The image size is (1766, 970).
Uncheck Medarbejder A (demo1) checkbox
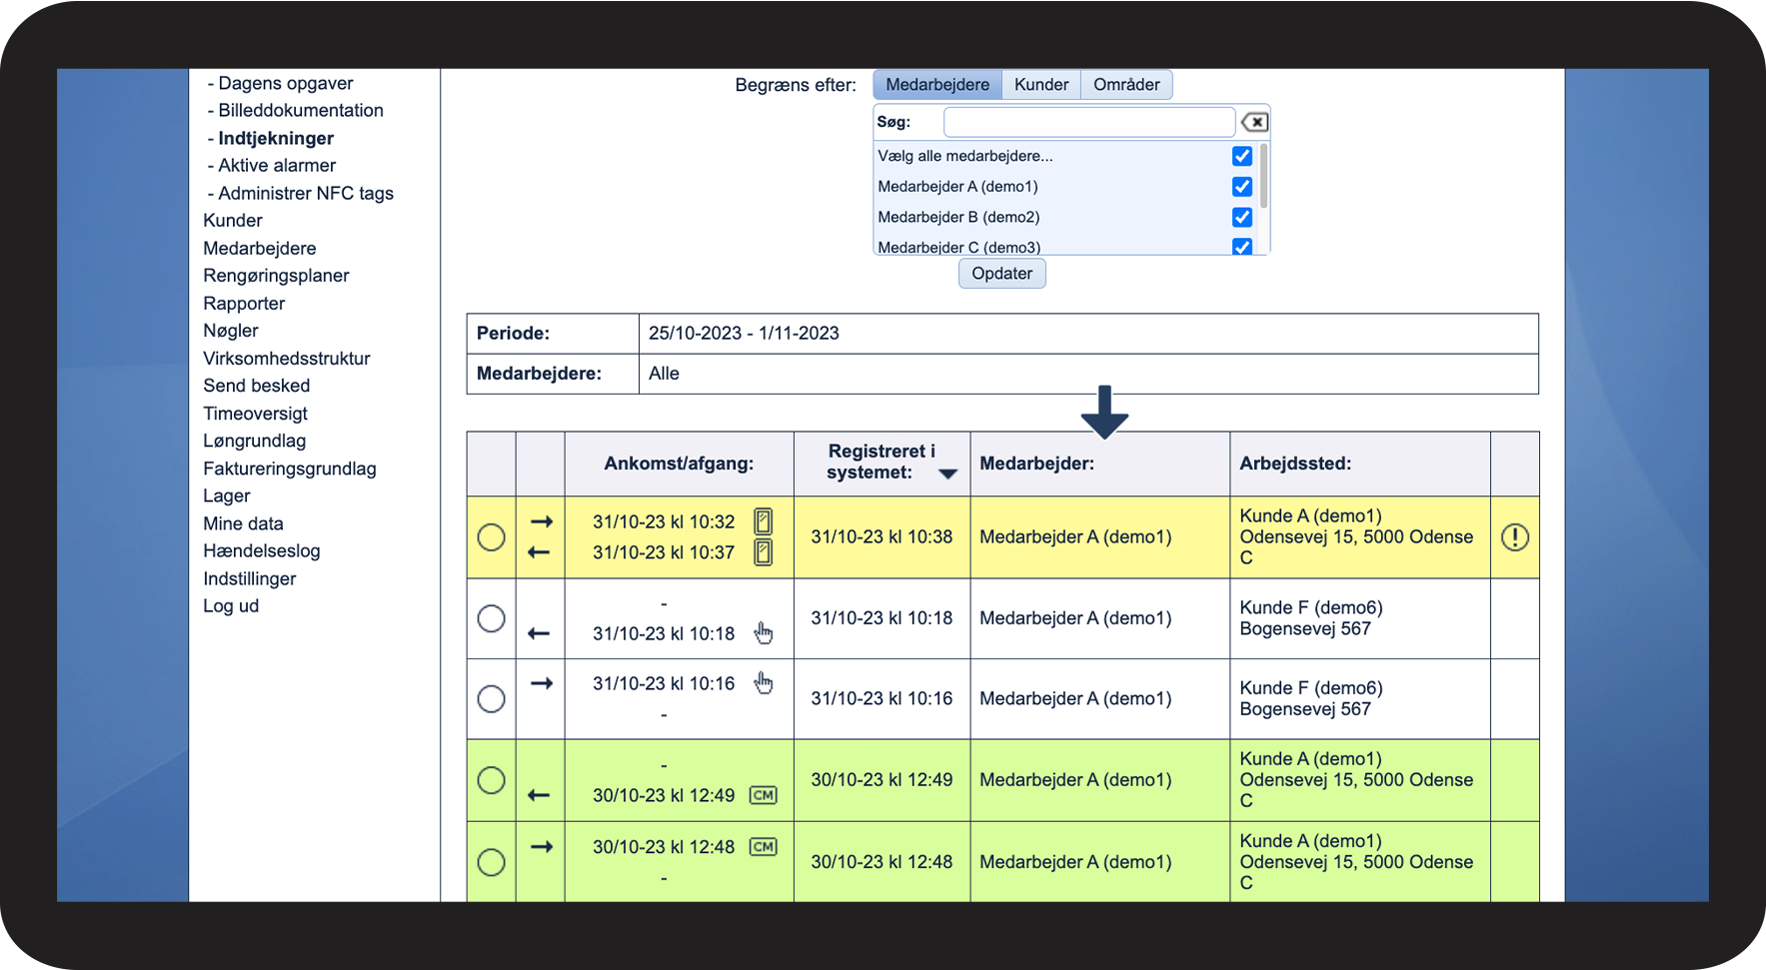click(x=1242, y=187)
